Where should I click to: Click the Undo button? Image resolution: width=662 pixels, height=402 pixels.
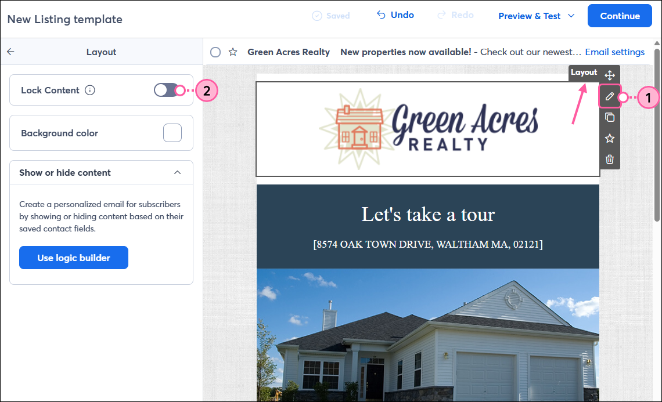[x=395, y=15]
